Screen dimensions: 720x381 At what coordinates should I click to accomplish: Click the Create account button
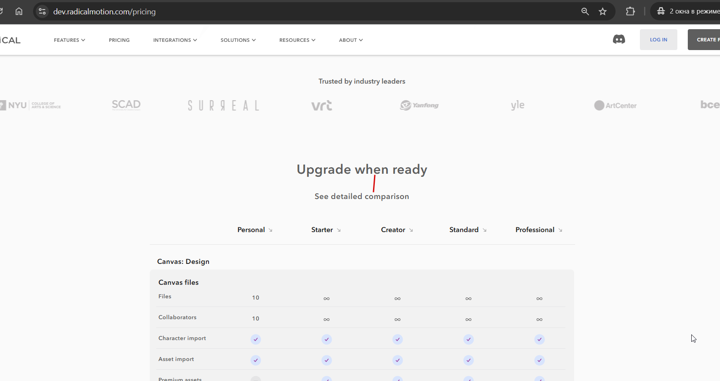tap(704, 40)
